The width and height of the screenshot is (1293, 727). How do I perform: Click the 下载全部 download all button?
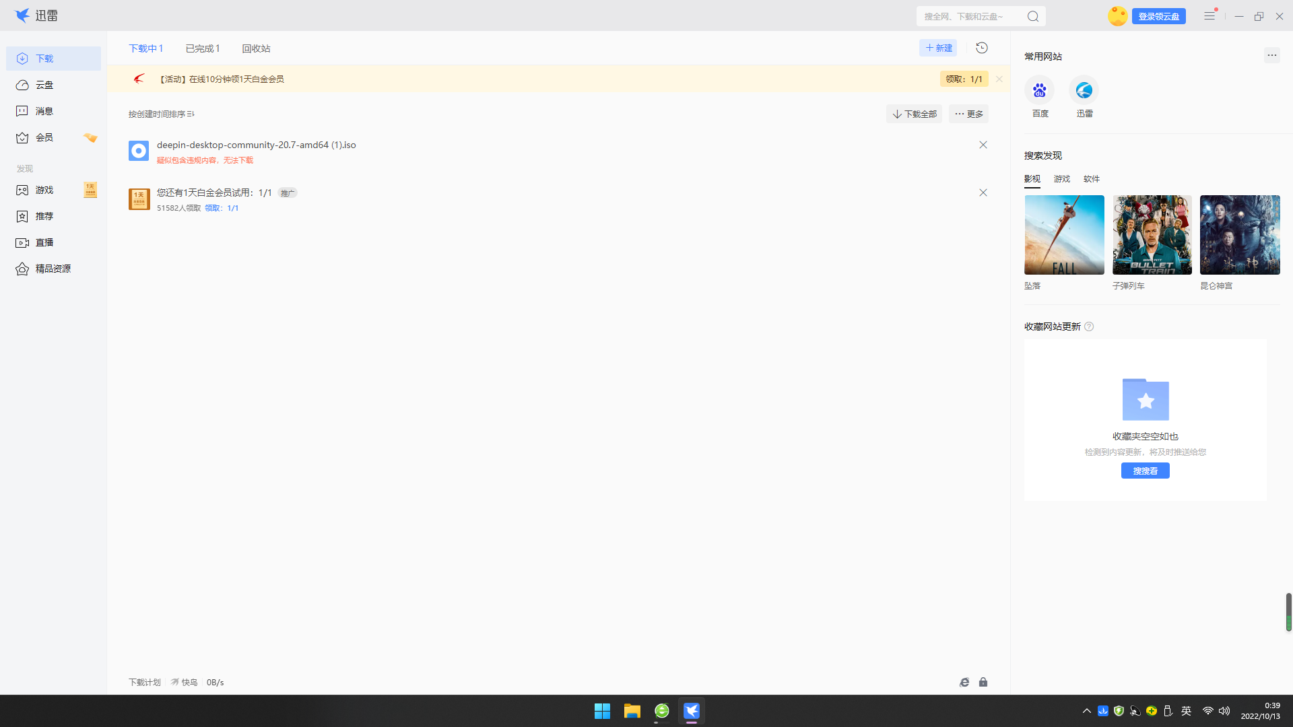coord(914,114)
